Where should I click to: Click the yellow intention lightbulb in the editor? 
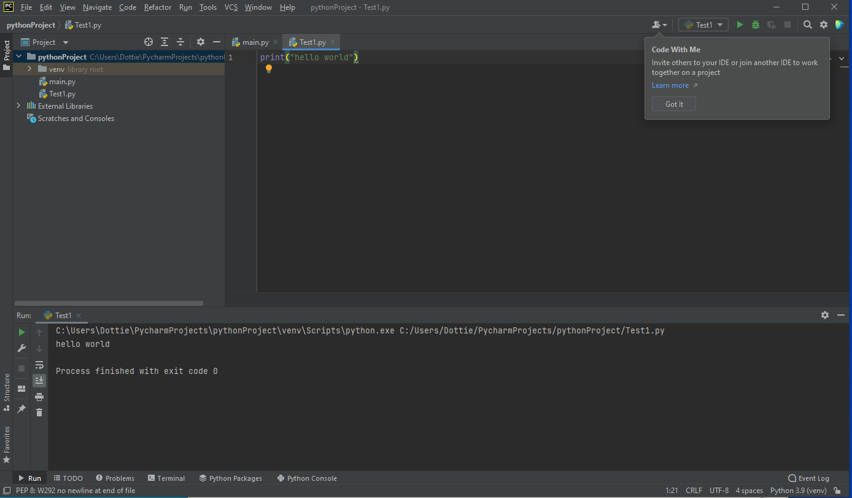click(268, 69)
